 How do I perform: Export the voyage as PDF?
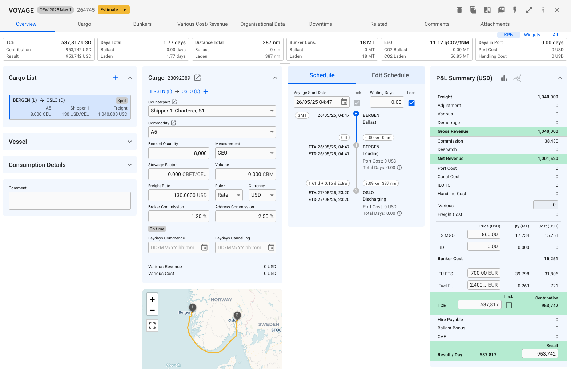click(501, 10)
